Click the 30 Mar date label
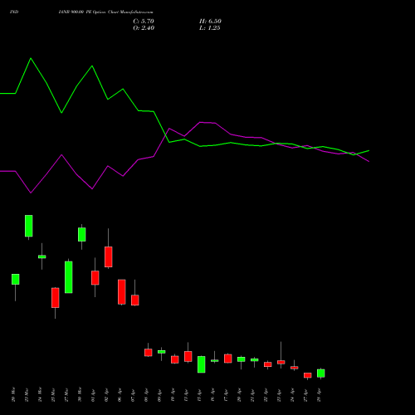The height and width of the screenshot is (415, 415). pyautogui.click(x=80, y=394)
